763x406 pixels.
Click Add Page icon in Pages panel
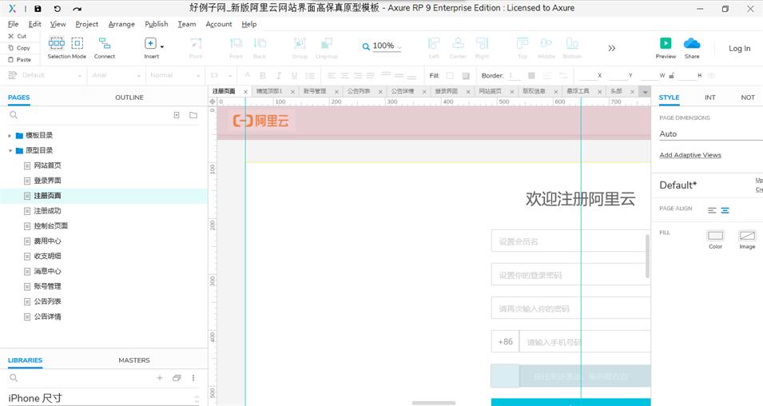pos(177,115)
